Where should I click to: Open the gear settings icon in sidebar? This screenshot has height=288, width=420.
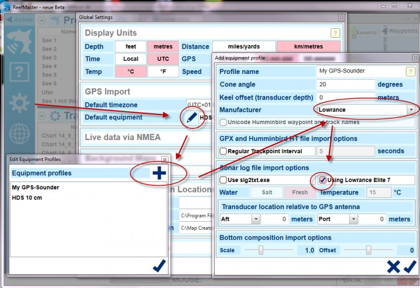click(19, 103)
